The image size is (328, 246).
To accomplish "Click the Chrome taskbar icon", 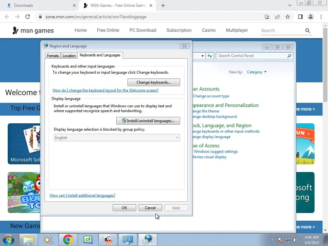I will pyautogui.click(x=68, y=240).
